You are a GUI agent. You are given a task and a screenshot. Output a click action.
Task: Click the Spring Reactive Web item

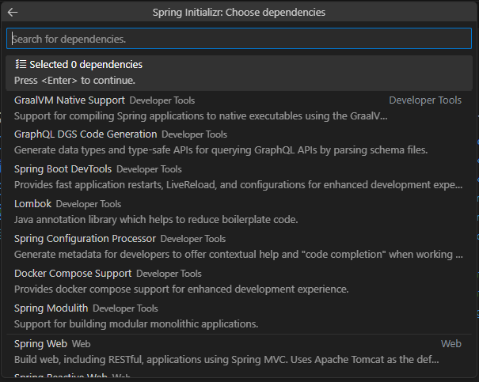62,377
